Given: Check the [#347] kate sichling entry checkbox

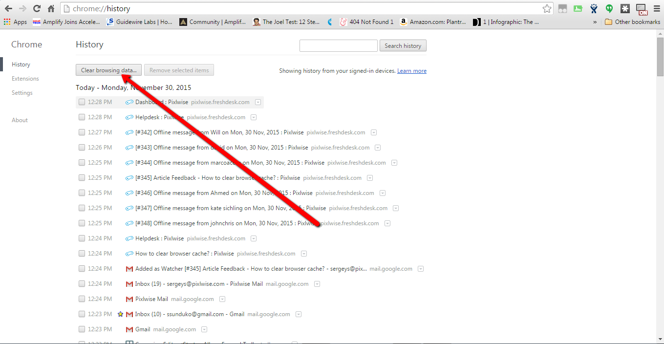Looking at the screenshot, I should click(x=82, y=208).
